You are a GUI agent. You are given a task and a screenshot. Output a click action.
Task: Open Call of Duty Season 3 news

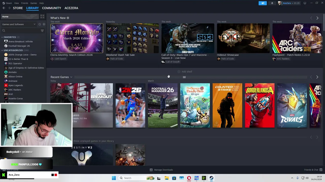(188, 38)
